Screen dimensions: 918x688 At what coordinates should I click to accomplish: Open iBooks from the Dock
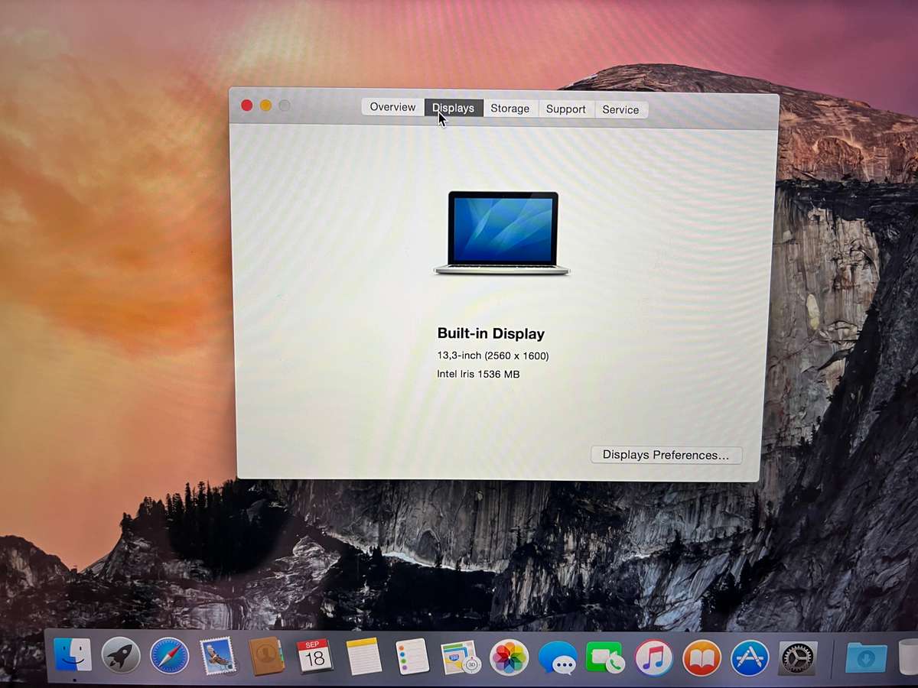point(702,656)
